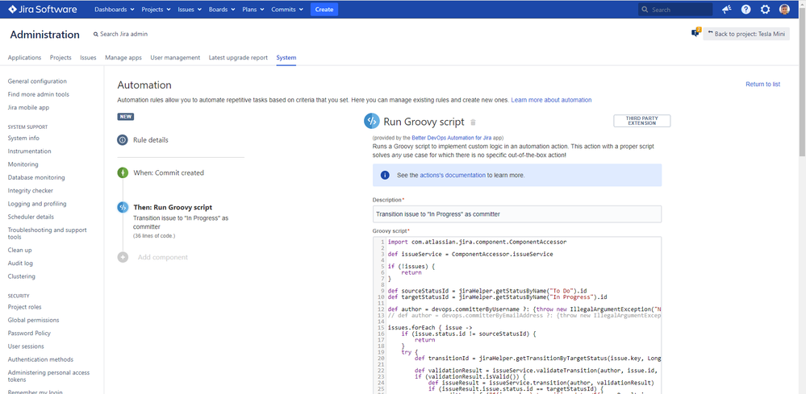Open Audit log in the sidebar

20,263
